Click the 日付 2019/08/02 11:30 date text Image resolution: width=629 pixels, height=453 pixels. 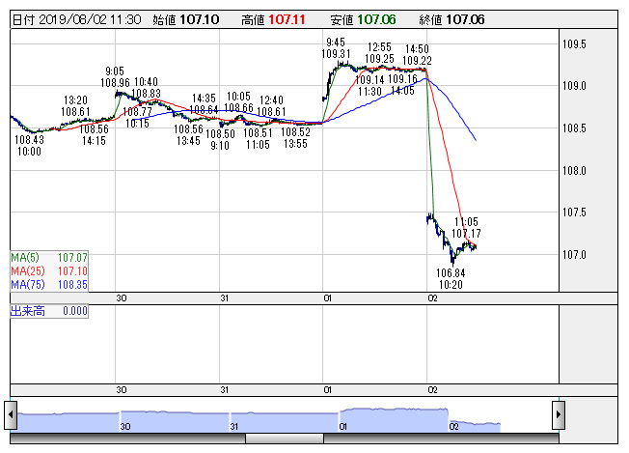pyautogui.click(x=77, y=19)
